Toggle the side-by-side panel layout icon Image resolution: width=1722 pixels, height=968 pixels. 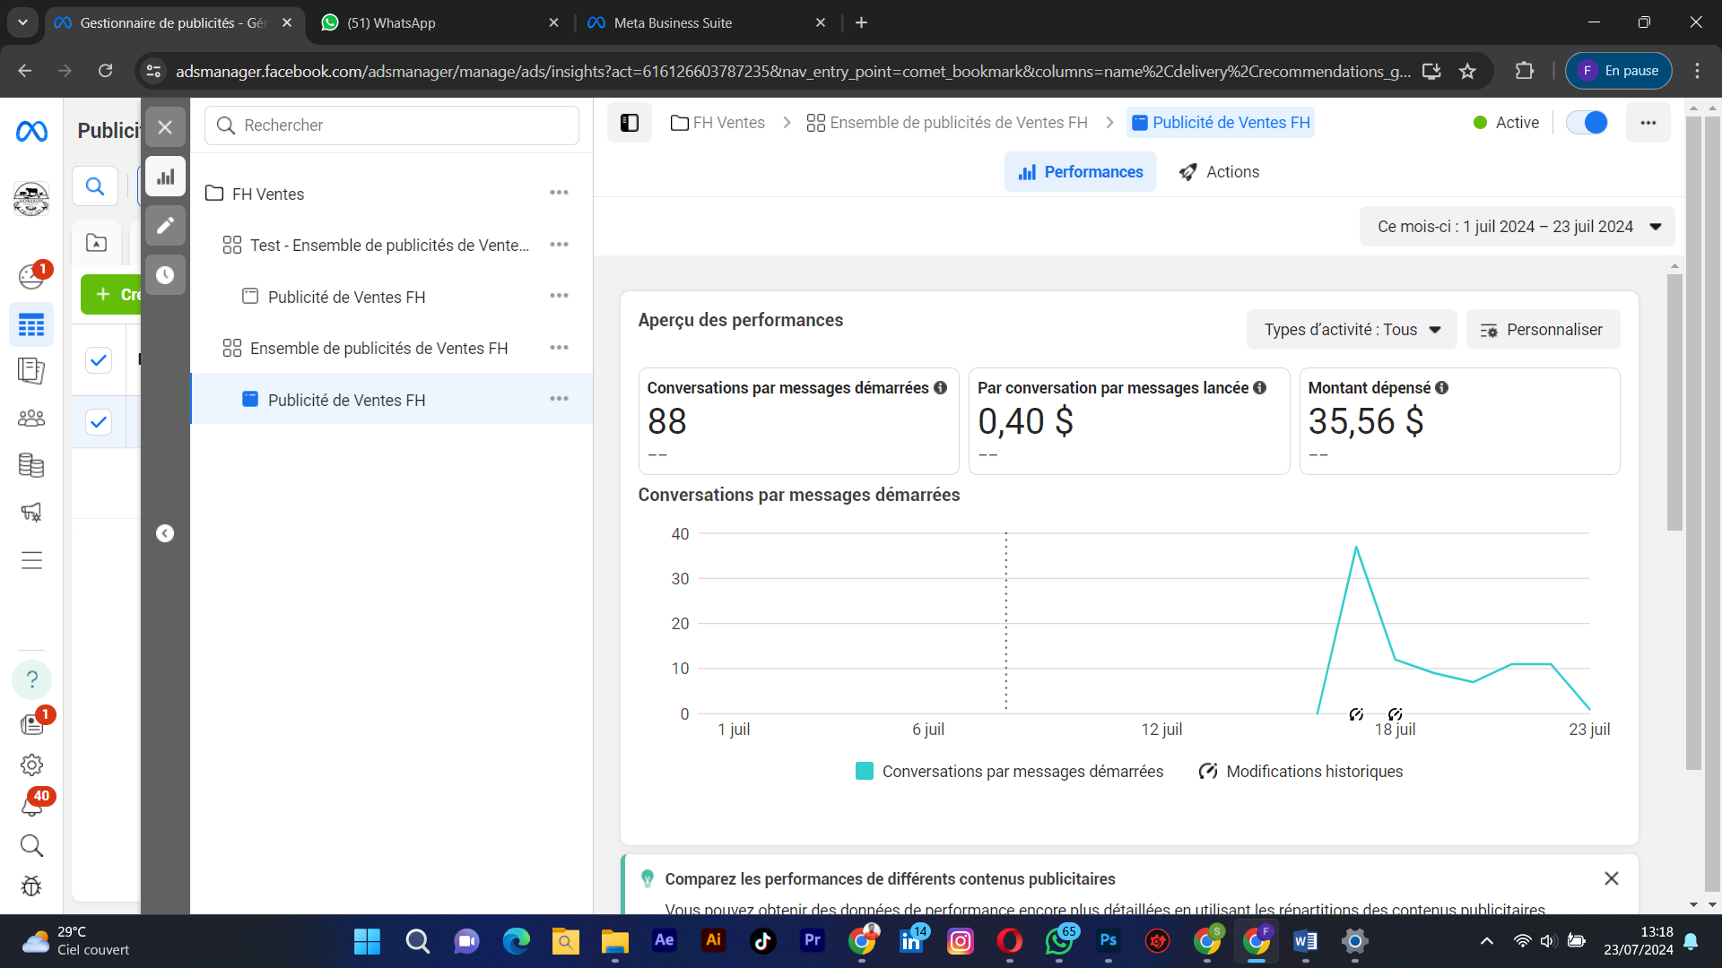[630, 123]
